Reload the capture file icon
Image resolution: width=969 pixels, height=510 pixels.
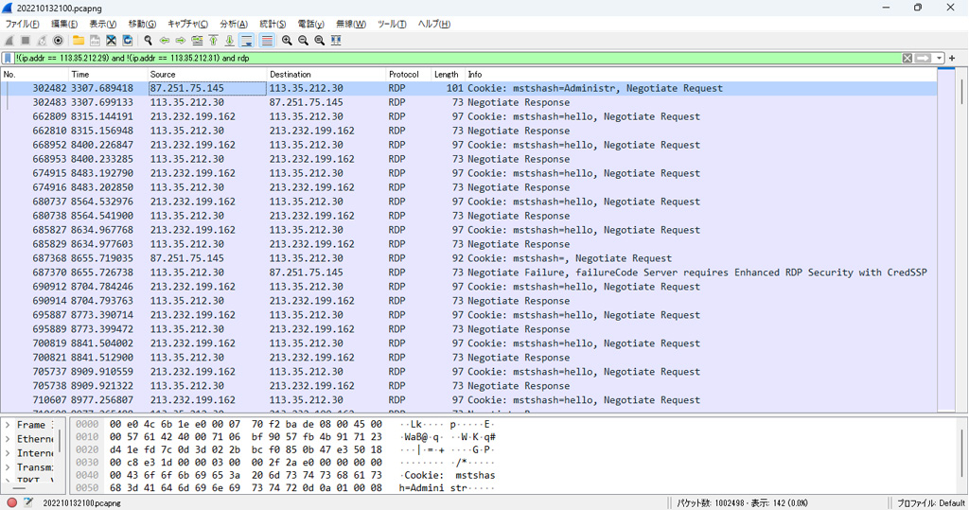[128, 40]
